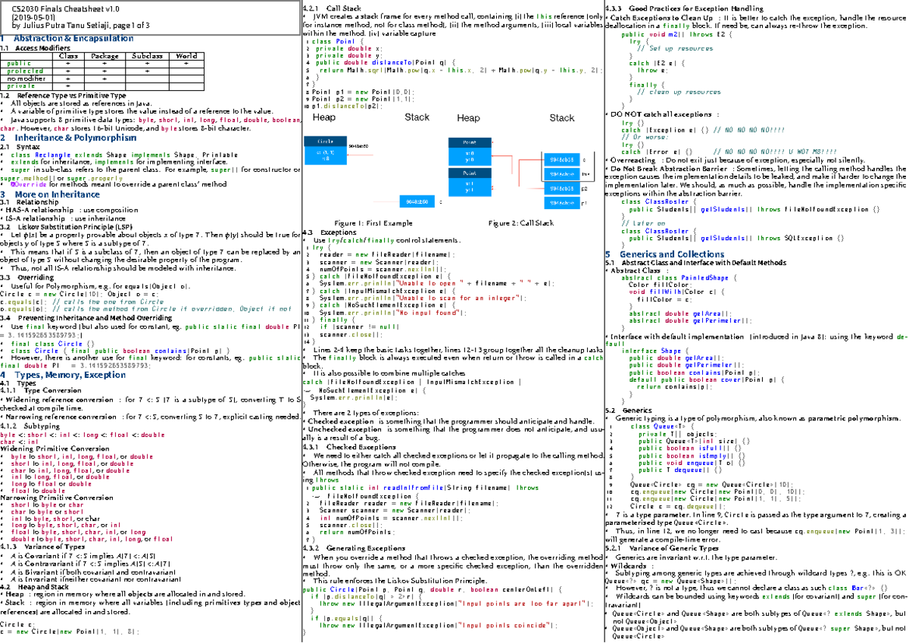
Task: Click the private row's Class permission mark
Action: pos(67,86)
